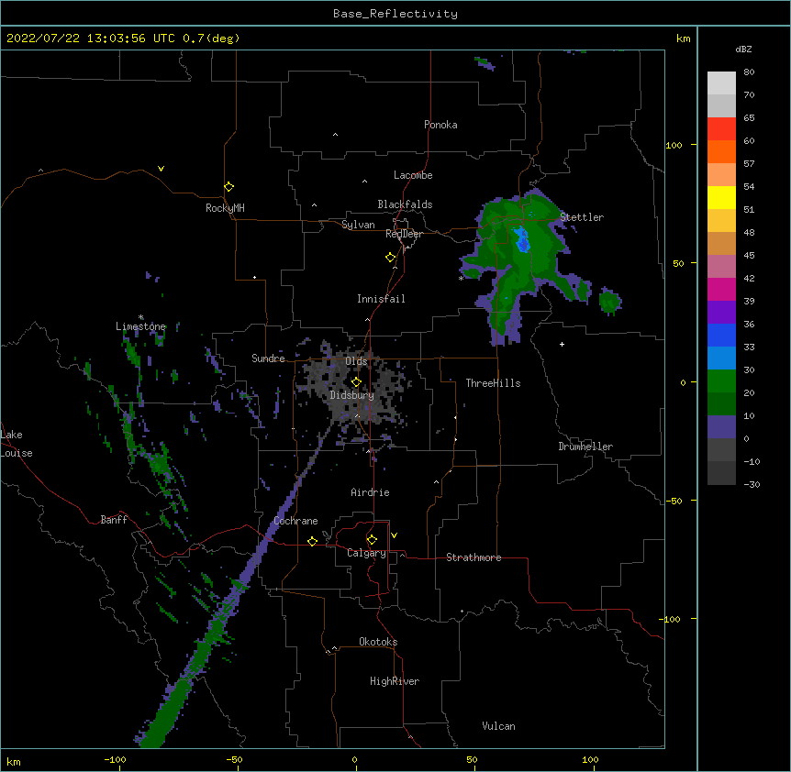This screenshot has height=772, width=791.
Task: Click the Strathmore label
Action: click(473, 557)
